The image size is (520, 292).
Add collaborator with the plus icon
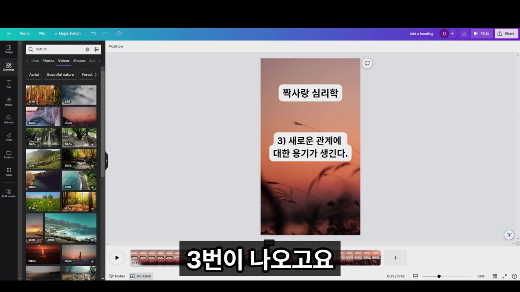tap(452, 34)
